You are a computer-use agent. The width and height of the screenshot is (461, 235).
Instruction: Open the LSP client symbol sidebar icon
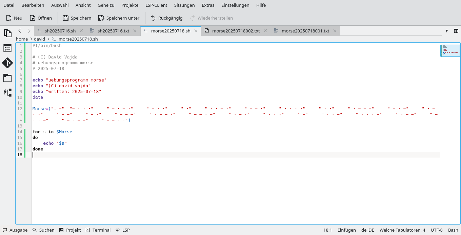tap(7, 92)
